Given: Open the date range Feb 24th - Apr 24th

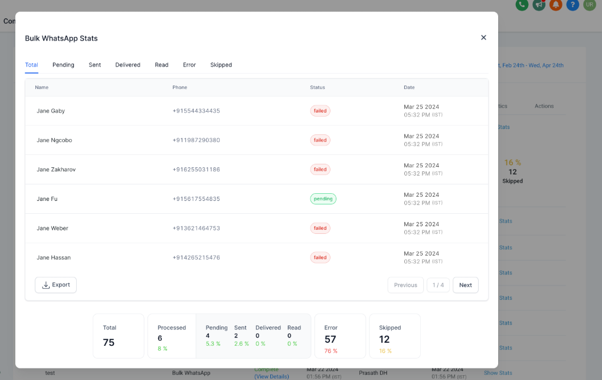Looking at the screenshot, I should coord(531,65).
